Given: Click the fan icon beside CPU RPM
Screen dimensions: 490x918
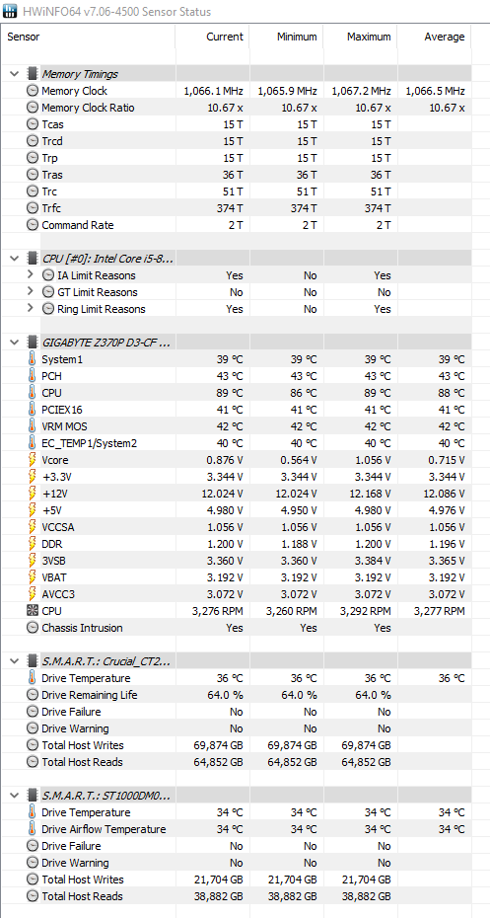Looking at the screenshot, I should coord(33,611).
